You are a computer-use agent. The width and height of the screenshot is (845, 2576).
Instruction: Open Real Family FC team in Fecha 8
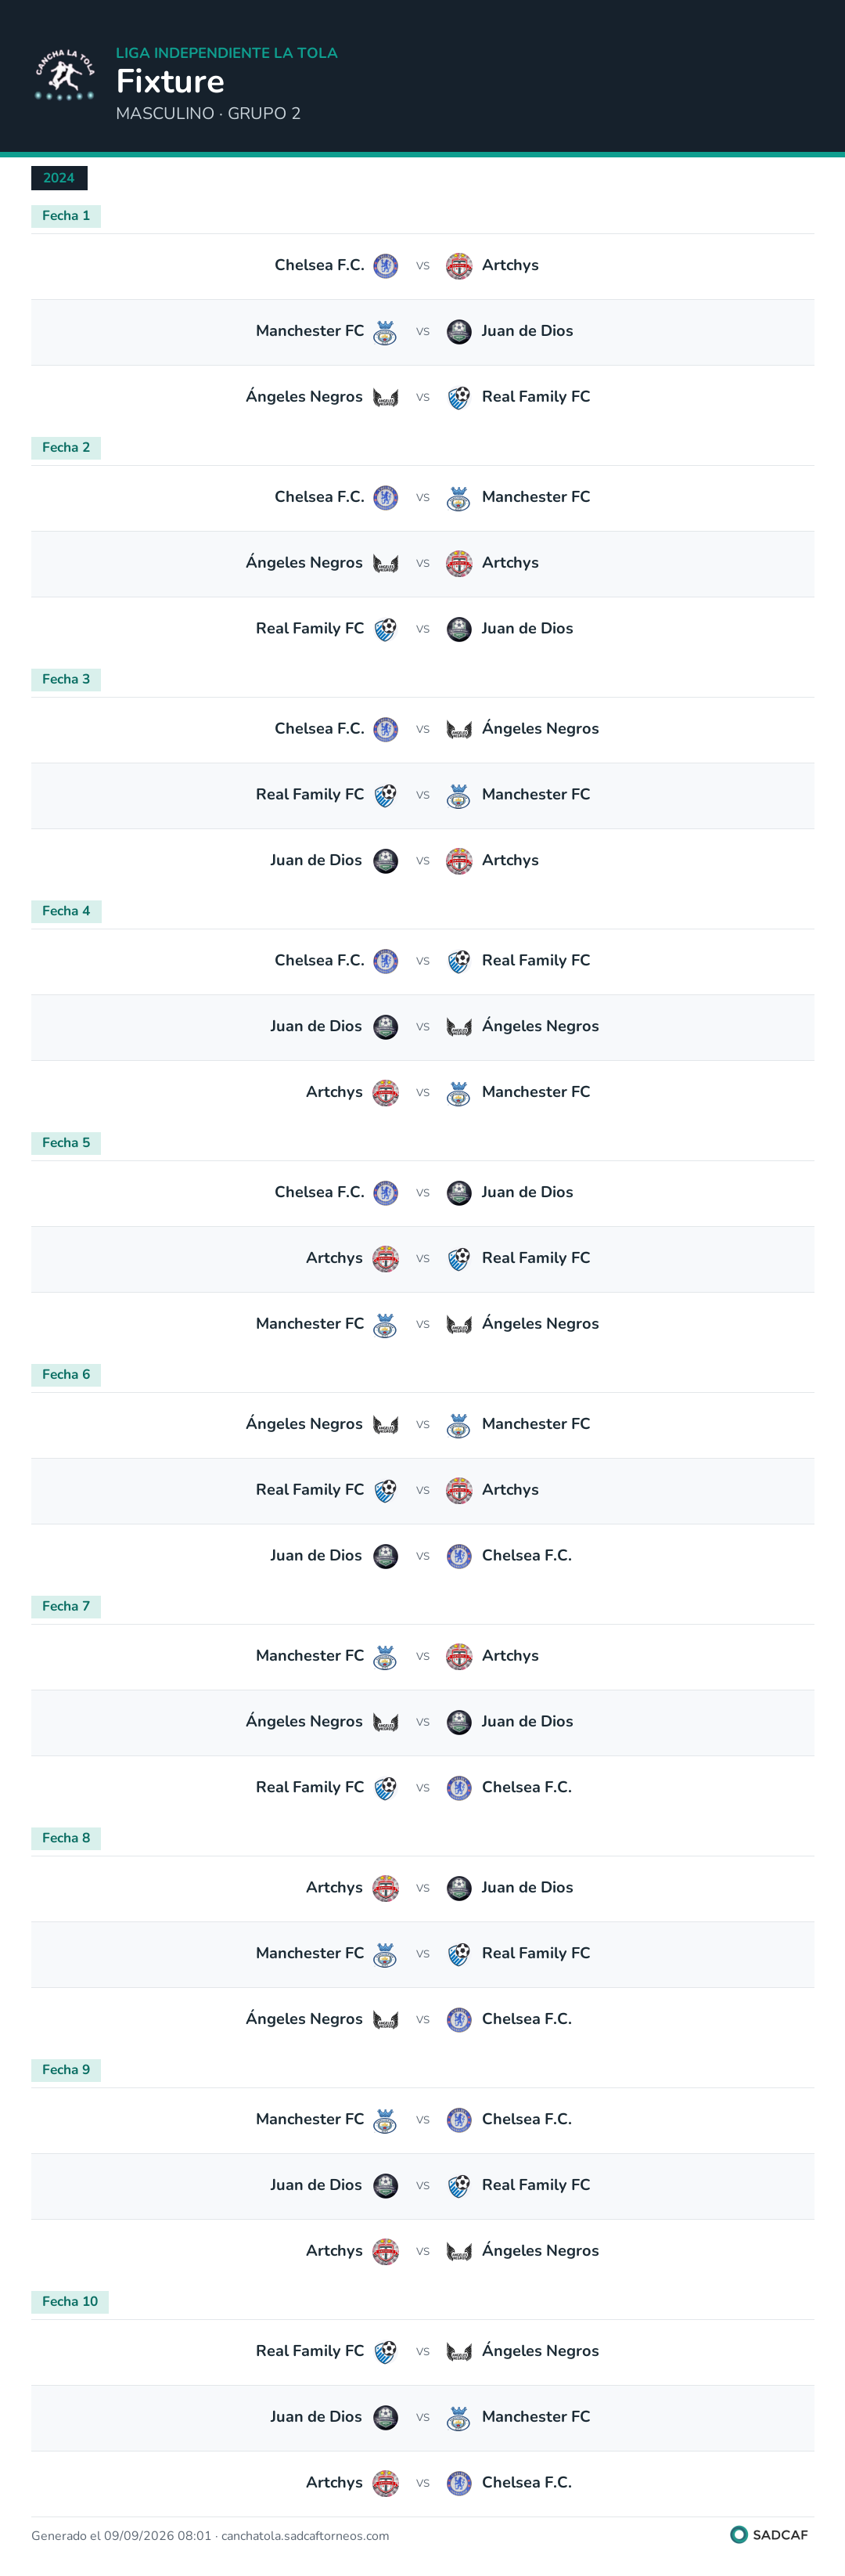[537, 1953]
